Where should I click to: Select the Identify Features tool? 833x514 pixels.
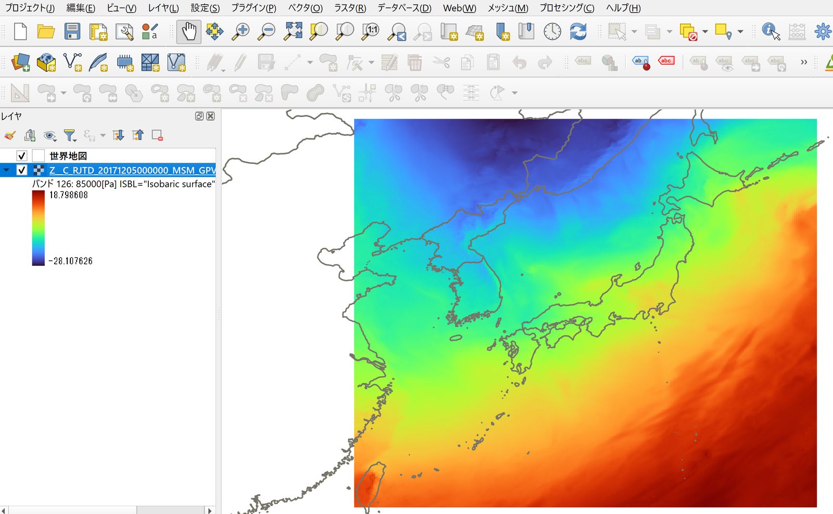(771, 32)
